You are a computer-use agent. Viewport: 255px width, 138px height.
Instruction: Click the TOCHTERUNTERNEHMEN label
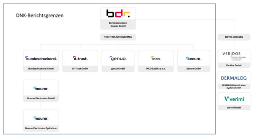[x=118, y=37]
